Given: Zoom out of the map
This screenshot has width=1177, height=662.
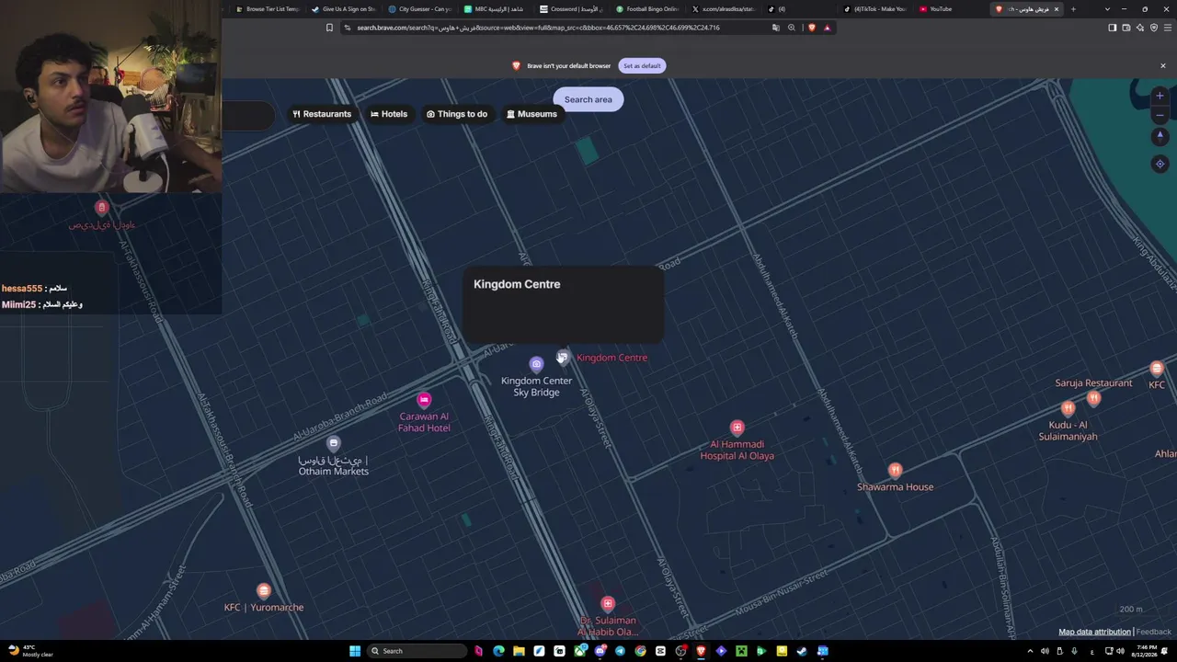Looking at the screenshot, I should [1160, 115].
